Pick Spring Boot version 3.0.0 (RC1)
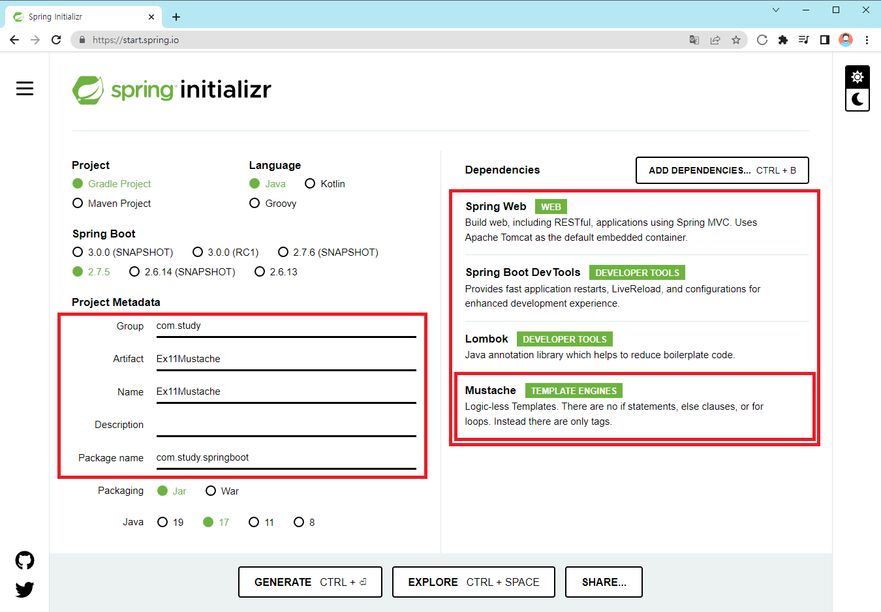Image resolution: width=881 pixels, height=612 pixels. (x=226, y=252)
